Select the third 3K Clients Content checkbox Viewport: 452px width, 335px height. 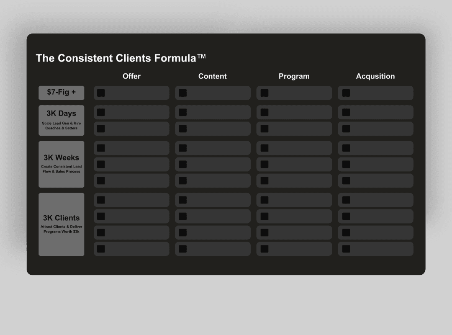(183, 232)
